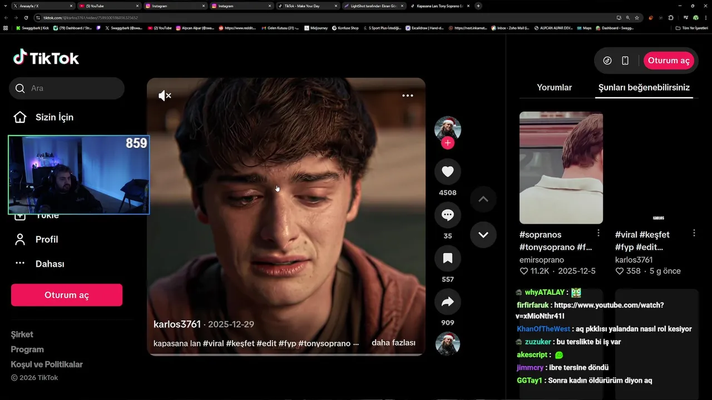Go to next video with down chevron
Image resolution: width=712 pixels, height=400 pixels.
[483, 234]
